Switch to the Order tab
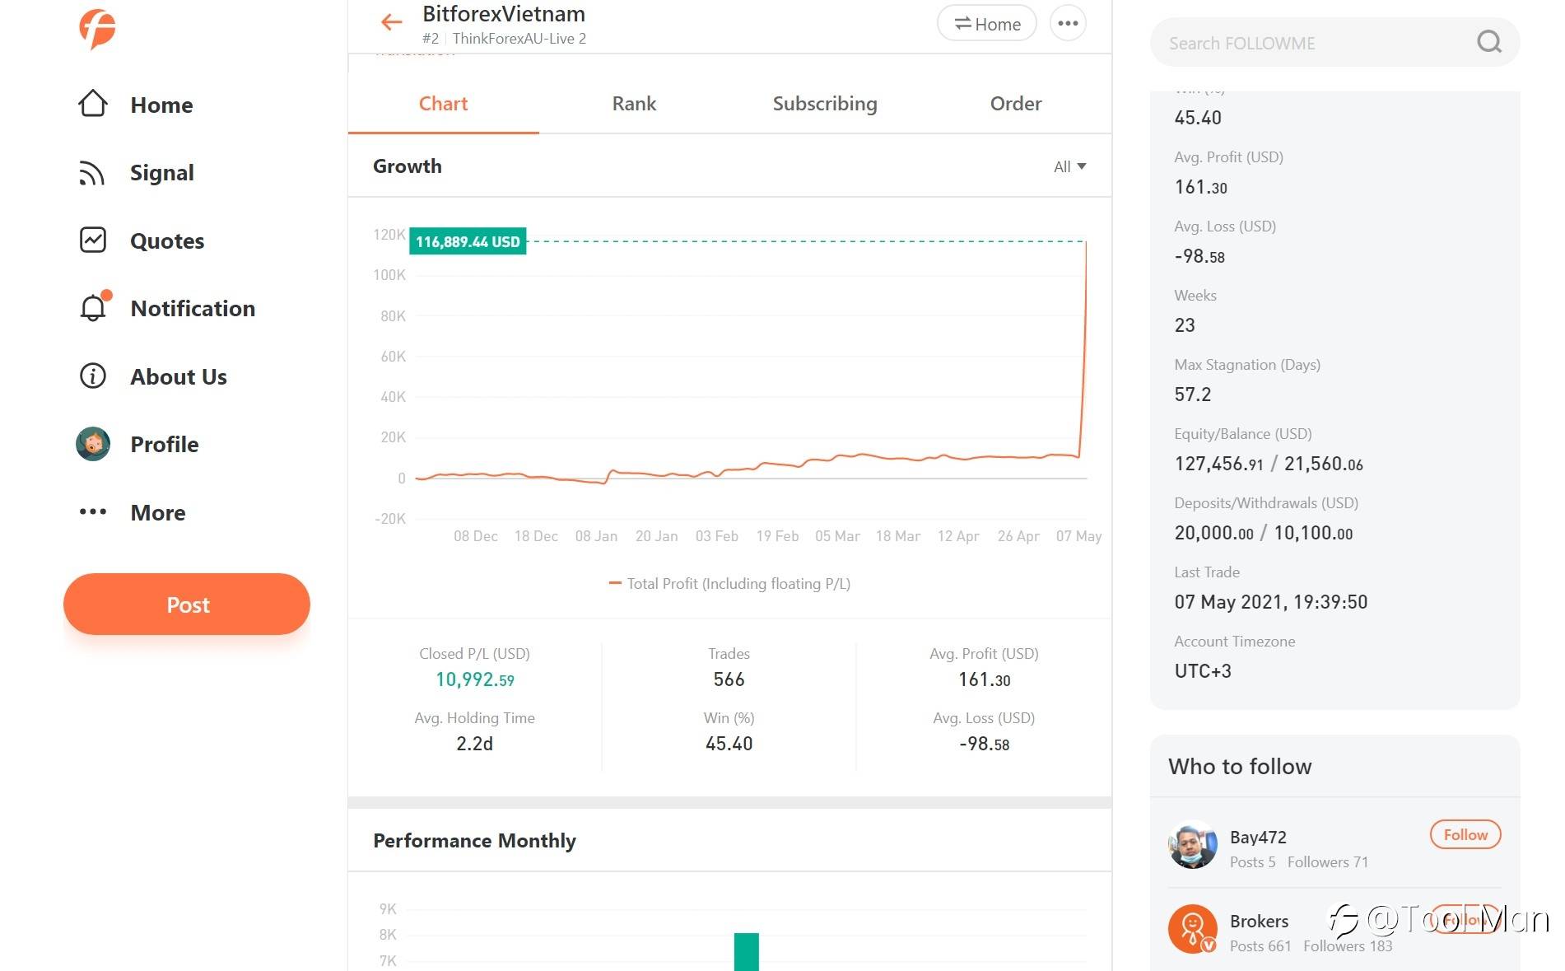Screen dimensions: 1565x971 tap(1016, 104)
